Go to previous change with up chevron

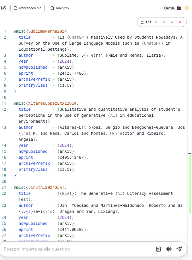(x=164, y=22)
